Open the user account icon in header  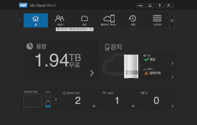(169, 6)
